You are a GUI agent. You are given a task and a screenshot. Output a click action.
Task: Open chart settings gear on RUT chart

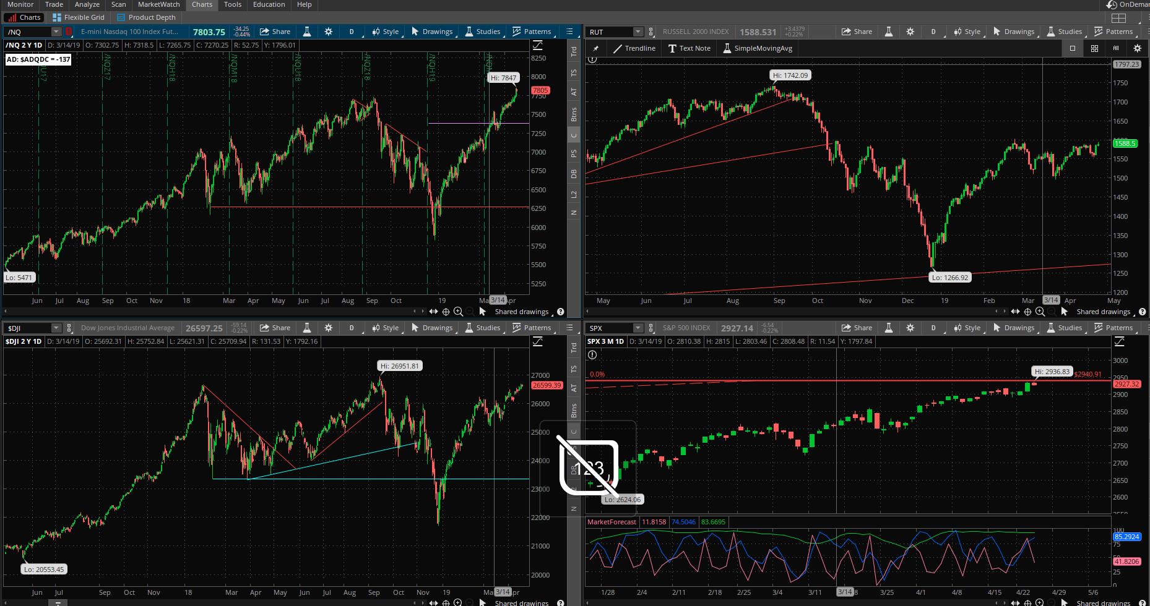pos(910,32)
